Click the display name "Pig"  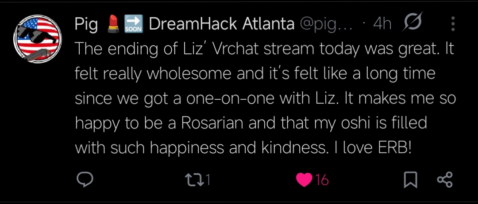click(x=86, y=24)
